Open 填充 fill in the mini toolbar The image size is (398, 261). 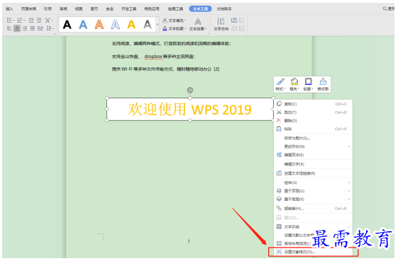(x=294, y=85)
